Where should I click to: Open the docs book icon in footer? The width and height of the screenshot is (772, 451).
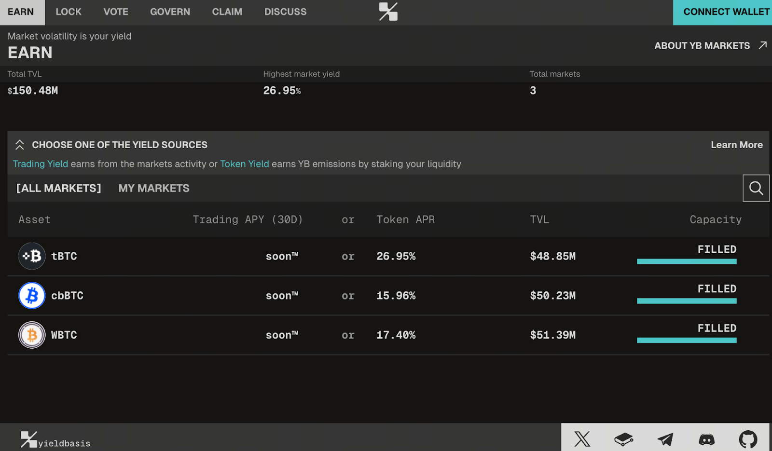tap(623, 439)
